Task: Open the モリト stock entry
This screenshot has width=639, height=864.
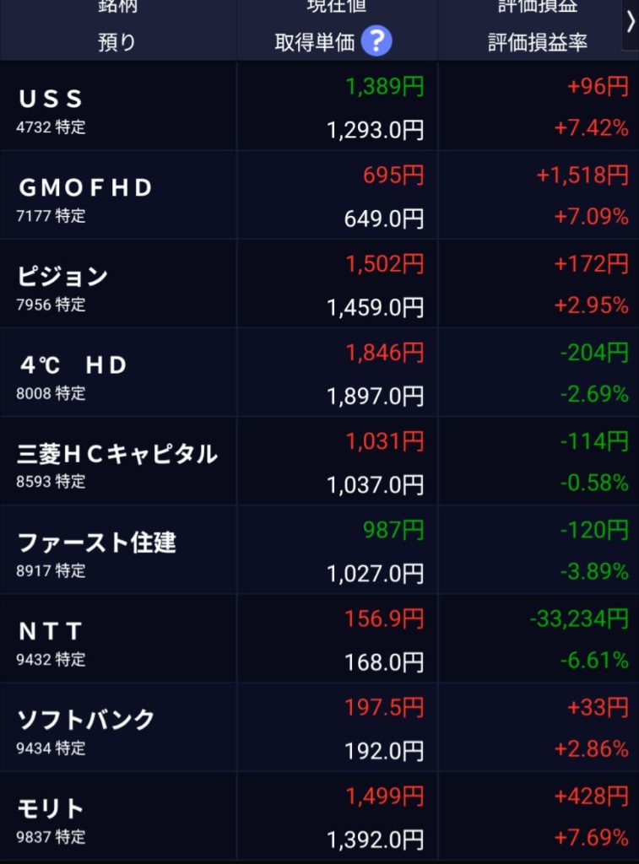Action: 51,808
